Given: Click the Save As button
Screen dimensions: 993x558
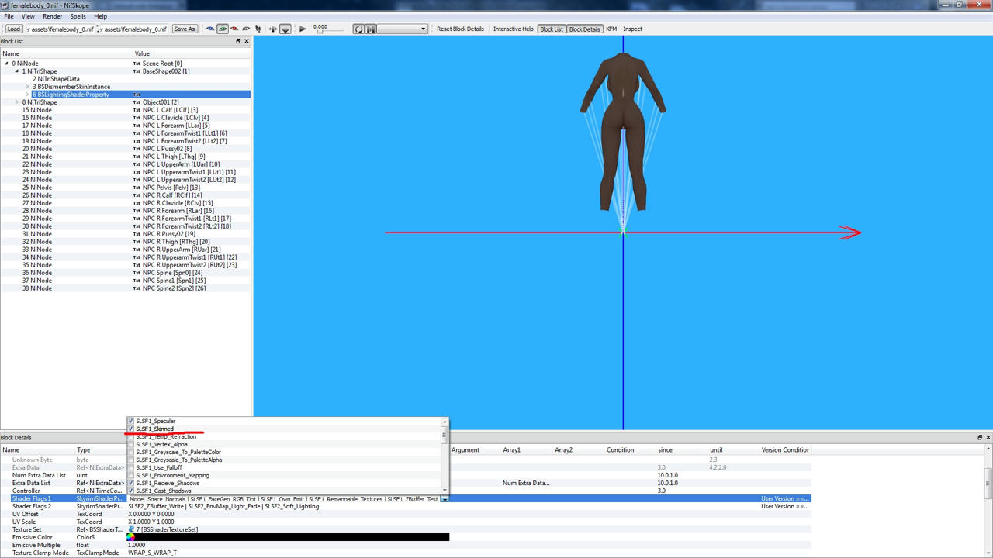Looking at the screenshot, I should point(185,29).
